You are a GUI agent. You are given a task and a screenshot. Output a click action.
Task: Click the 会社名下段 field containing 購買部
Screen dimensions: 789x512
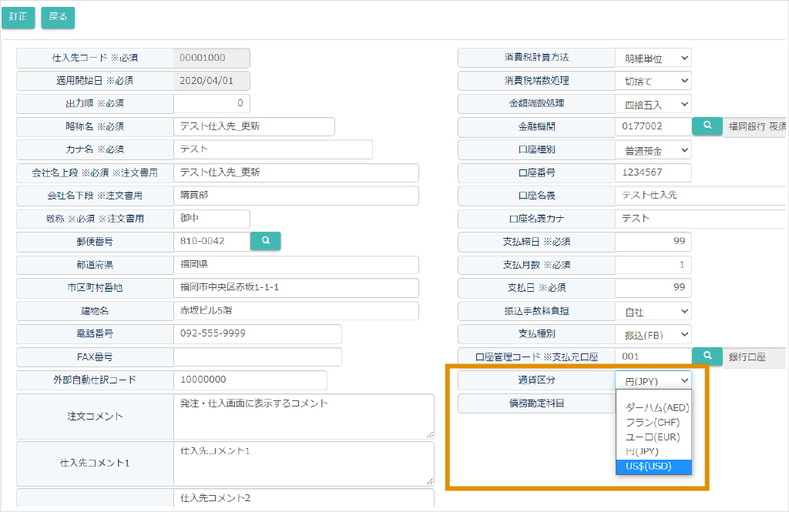[297, 196]
